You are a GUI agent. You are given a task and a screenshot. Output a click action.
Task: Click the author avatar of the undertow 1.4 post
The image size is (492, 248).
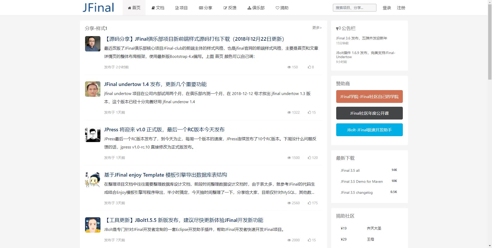point(93,89)
